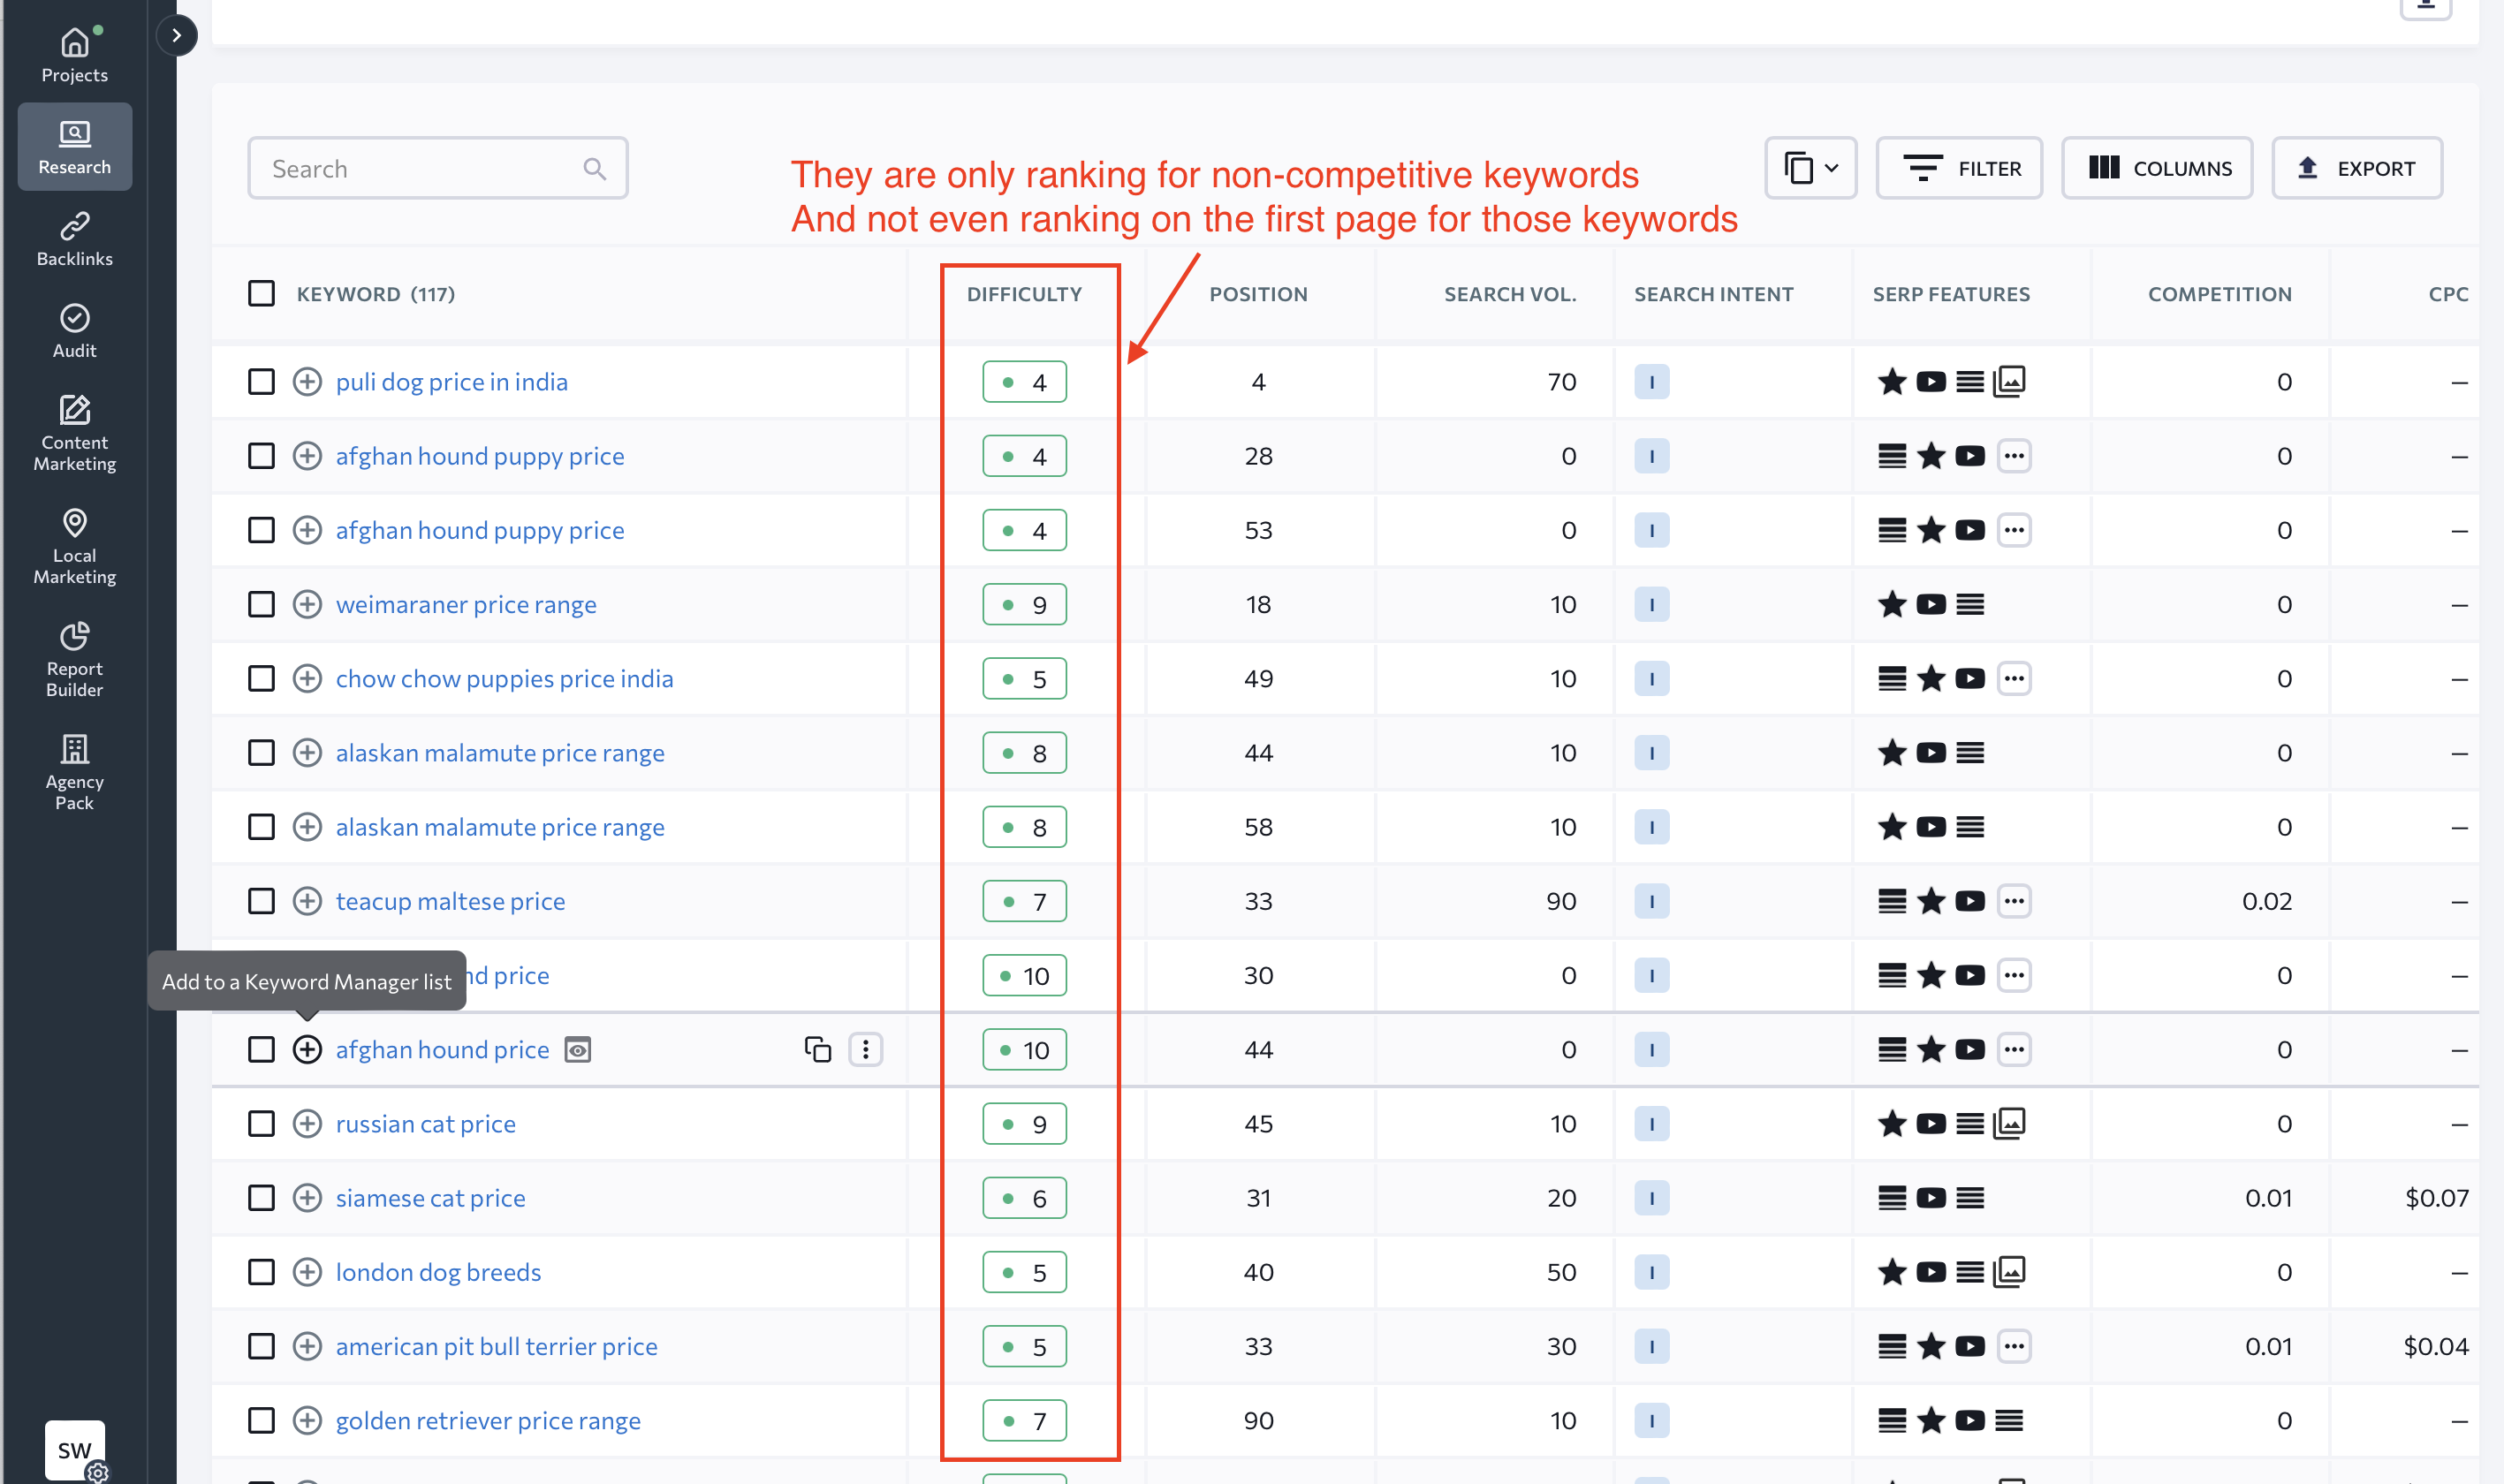Image resolution: width=2504 pixels, height=1484 pixels.
Task: Add weimaraner price range to keyword list
Action: pos(307,604)
